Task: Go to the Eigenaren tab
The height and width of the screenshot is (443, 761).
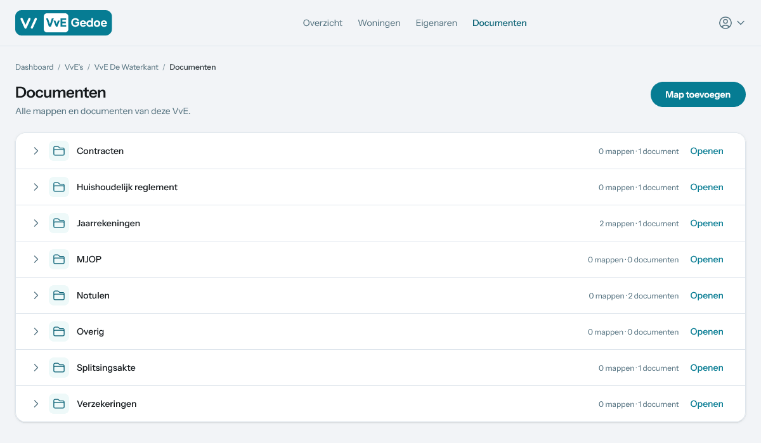Action: coord(436,23)
